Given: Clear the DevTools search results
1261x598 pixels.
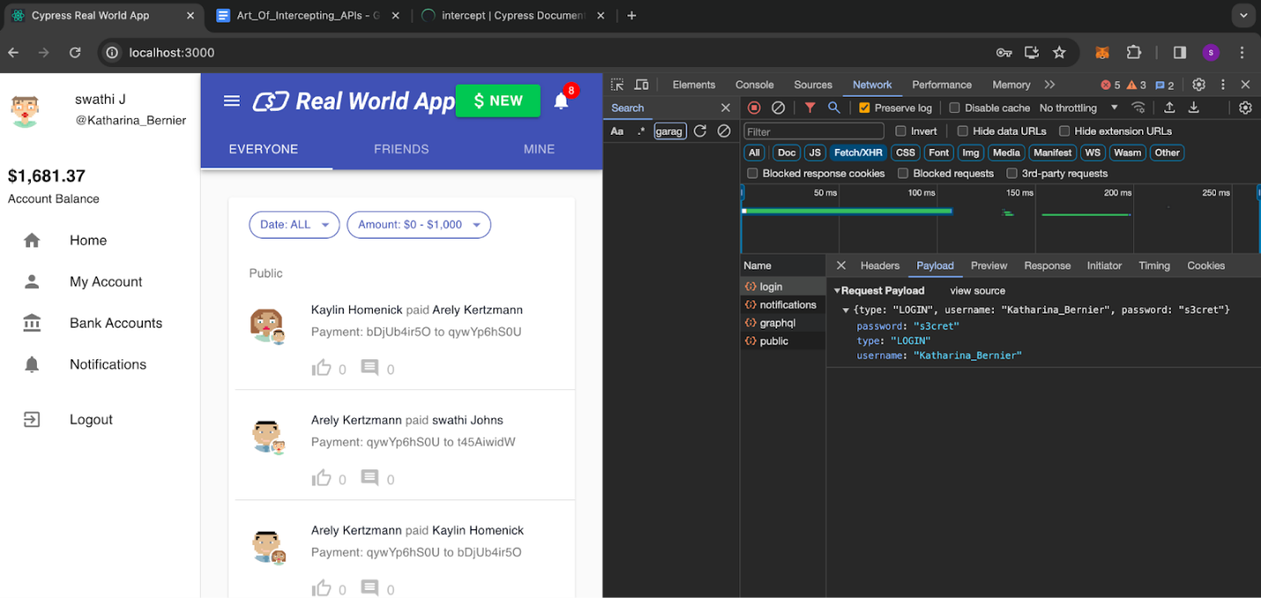Looking at the screenshot, I should [x=723, y=131].
